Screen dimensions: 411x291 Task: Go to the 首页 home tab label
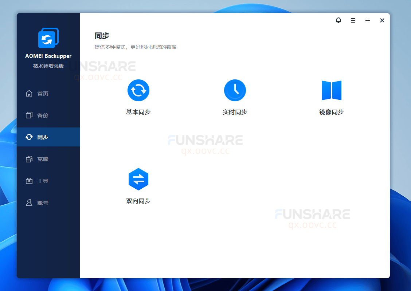pyautogui.click(x=43, y=94)
